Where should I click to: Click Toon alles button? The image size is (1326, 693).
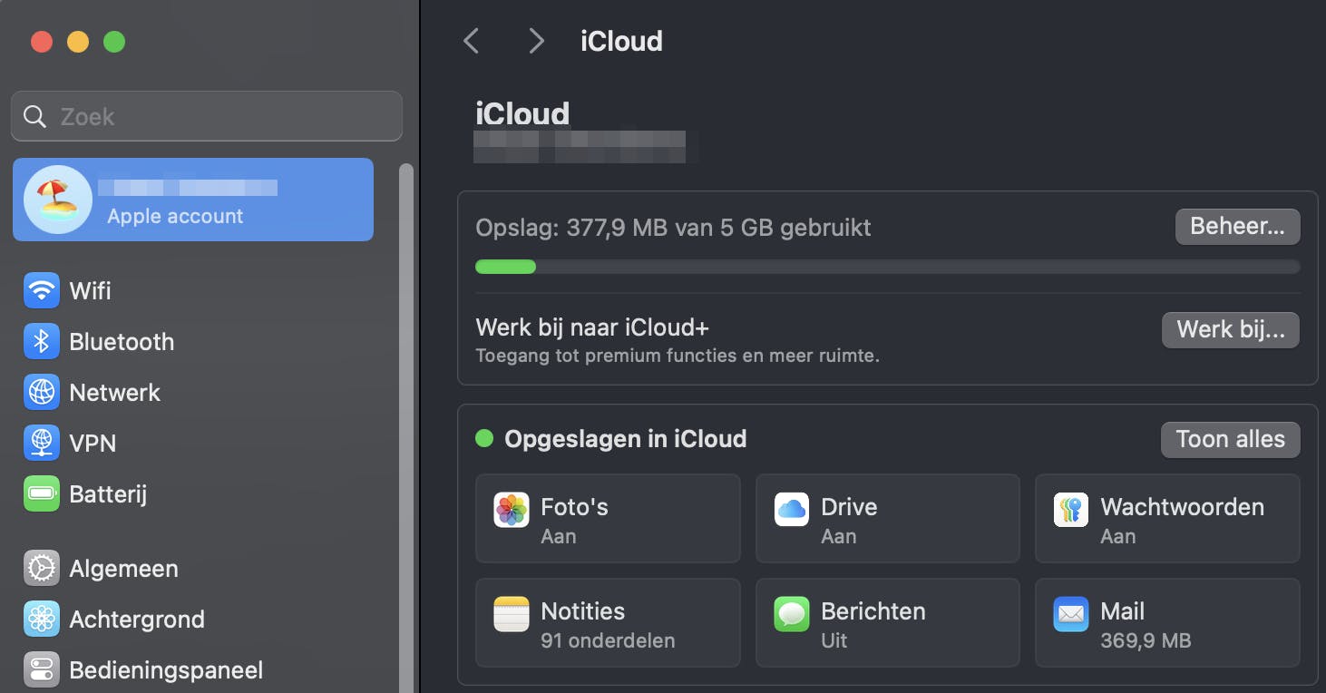point(1230,440)
